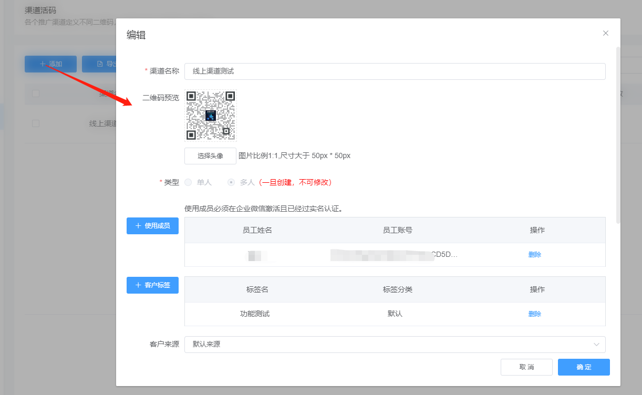The height and width of the screenshot is (395, 642).
Task: Click the plus icon on 客户标签 button
Action: 138,285
